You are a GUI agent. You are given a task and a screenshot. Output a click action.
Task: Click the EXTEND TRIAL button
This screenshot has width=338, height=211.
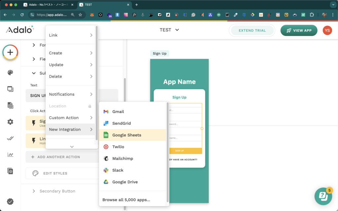coord(252,30)
